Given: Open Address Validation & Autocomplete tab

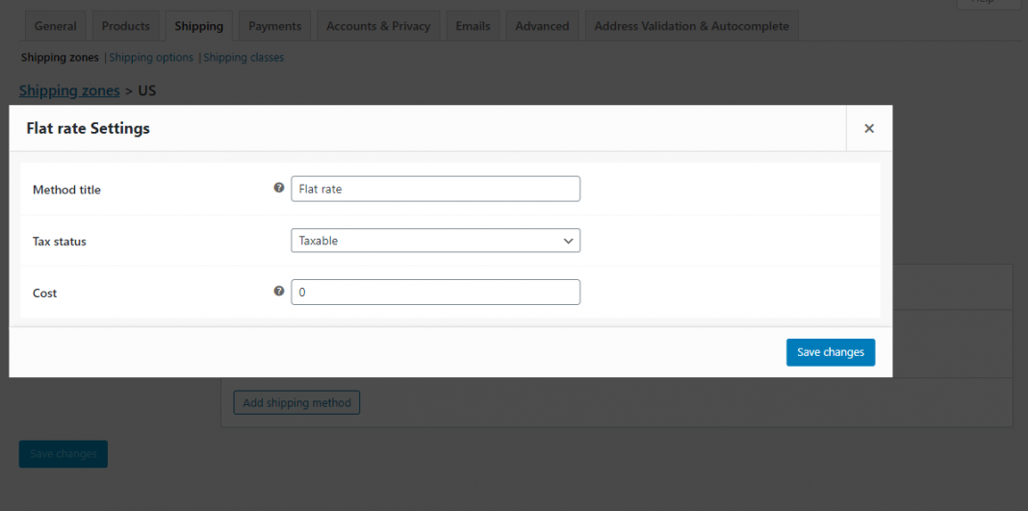Looking at the screenshot, I should [x=692, y=26].
